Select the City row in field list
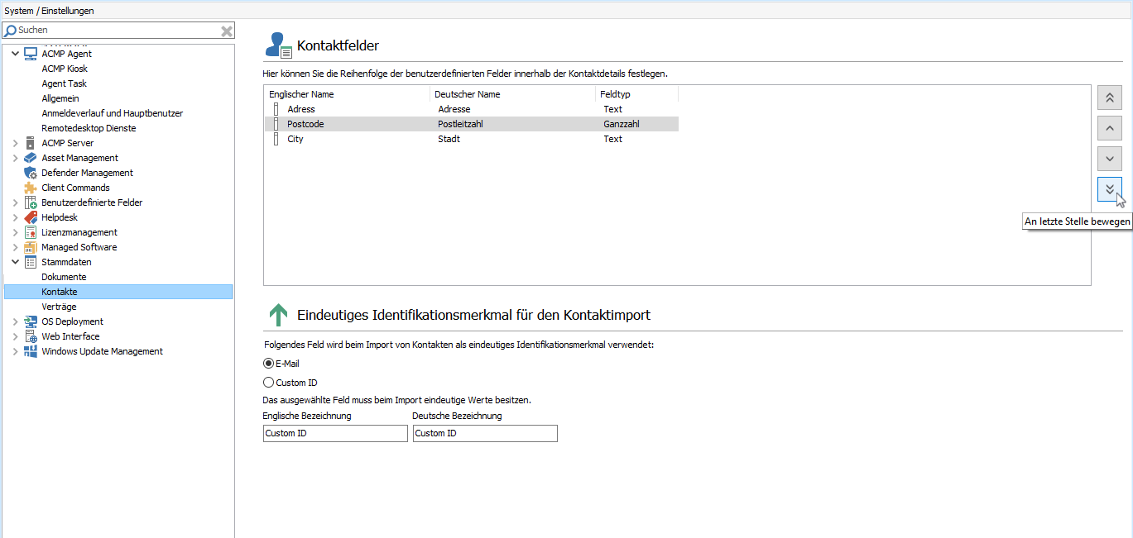Screen dimensions: 1133x538 [x=295, y=139]
